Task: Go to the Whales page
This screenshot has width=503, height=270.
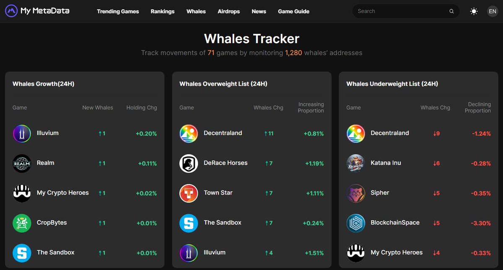Action: coord(196,11)
